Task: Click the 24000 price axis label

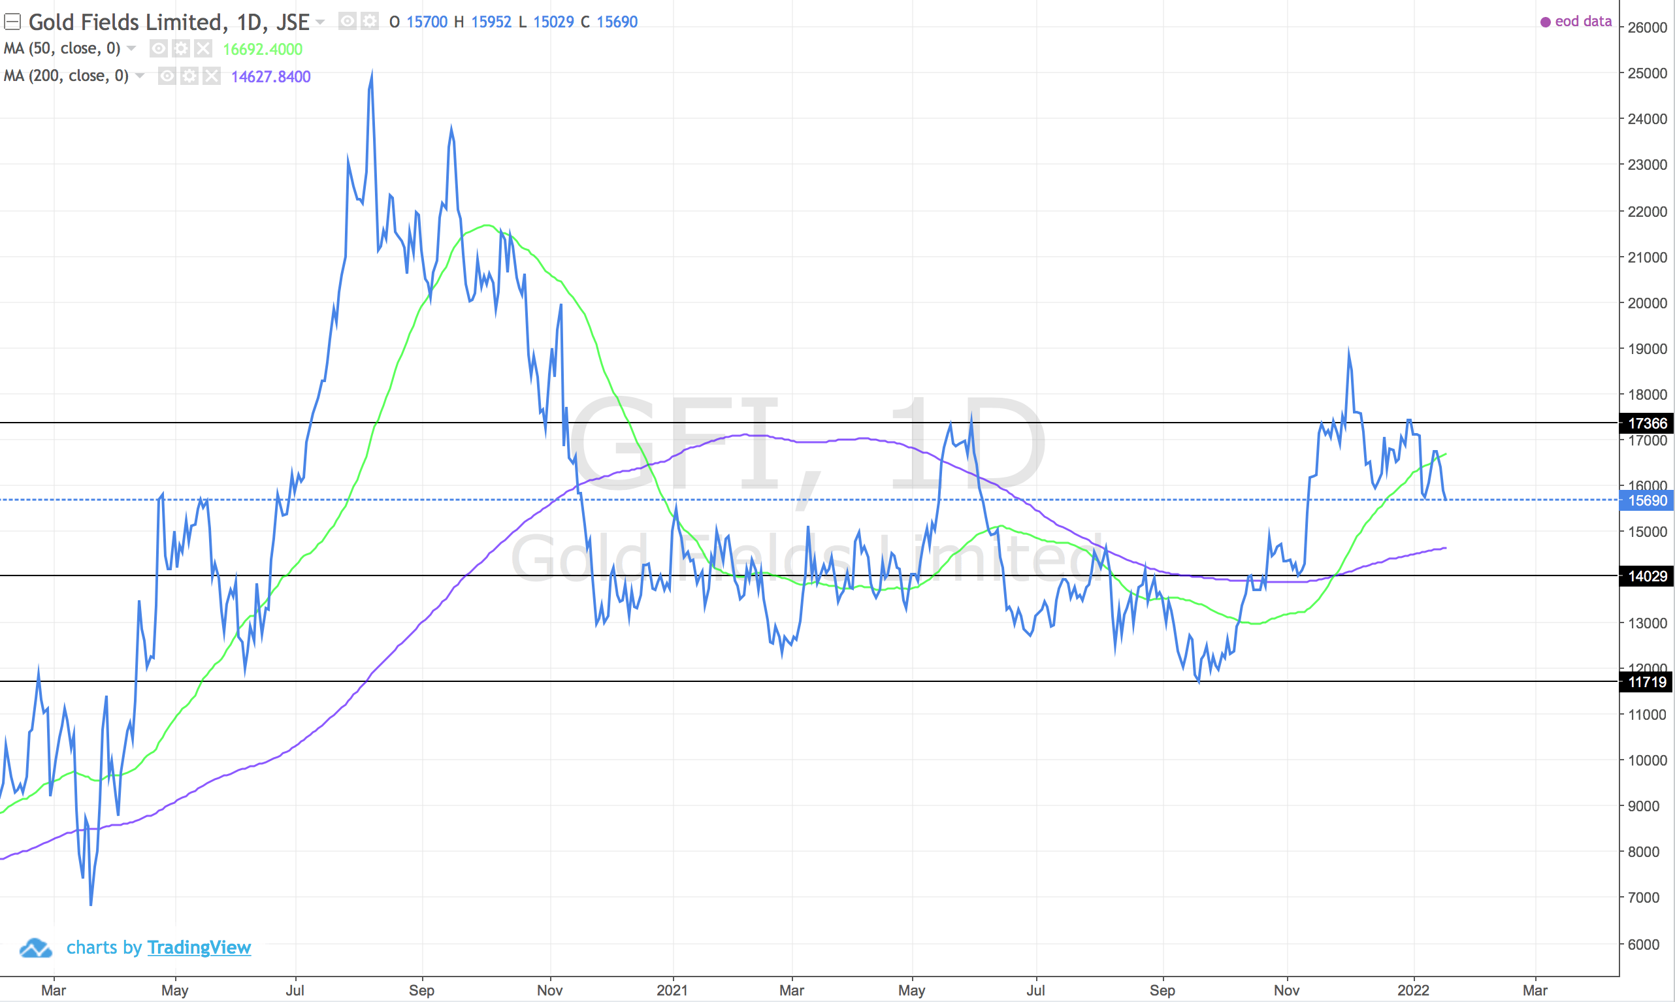Action: click(x=1648, y=119)
